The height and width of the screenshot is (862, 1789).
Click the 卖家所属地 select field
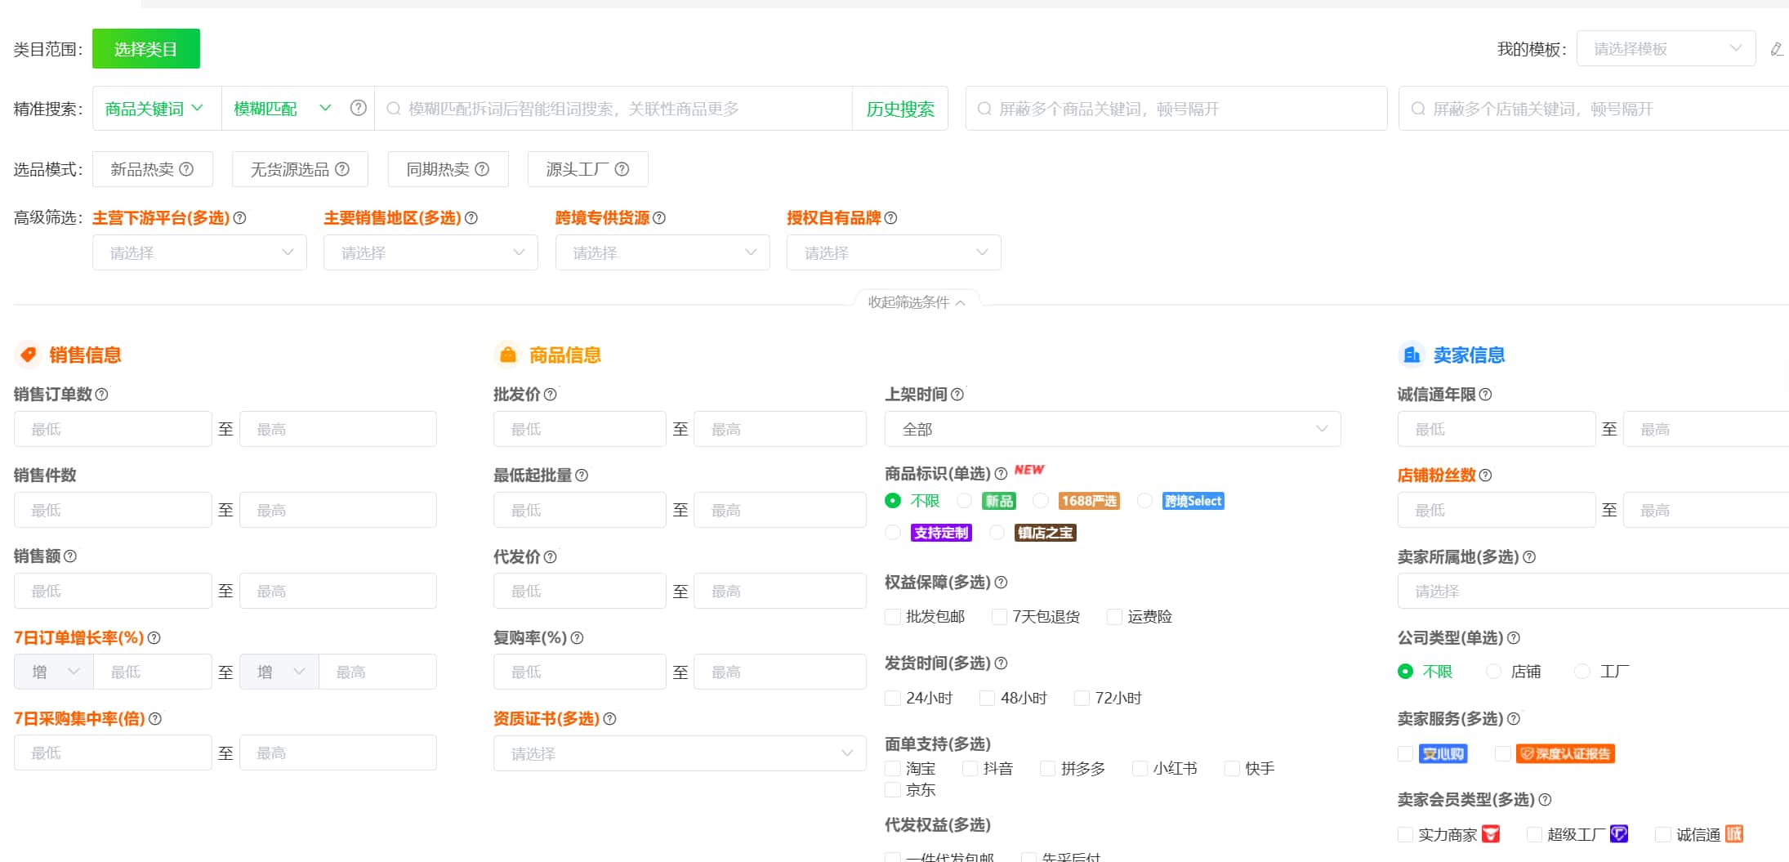[x=1593, y=591]
